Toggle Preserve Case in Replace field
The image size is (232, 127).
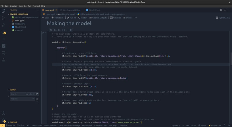tap(33, 99)
